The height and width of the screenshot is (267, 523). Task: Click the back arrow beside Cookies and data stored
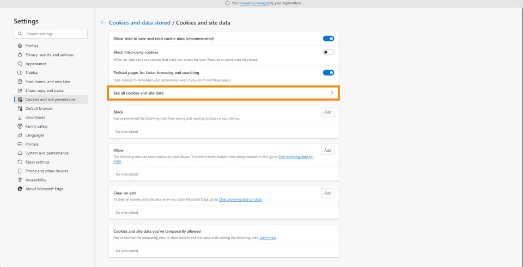click(102, 23)
